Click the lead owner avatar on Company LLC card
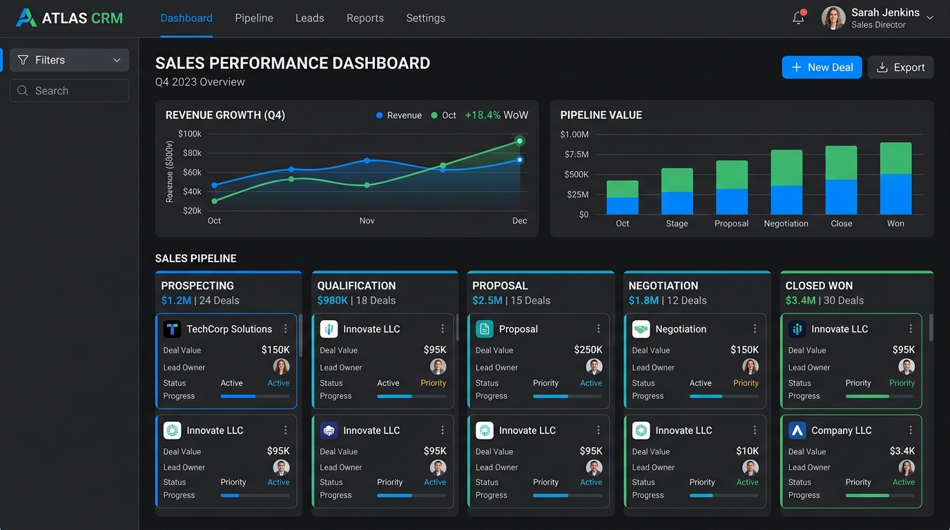950x530 pixels. pos(907,467)
